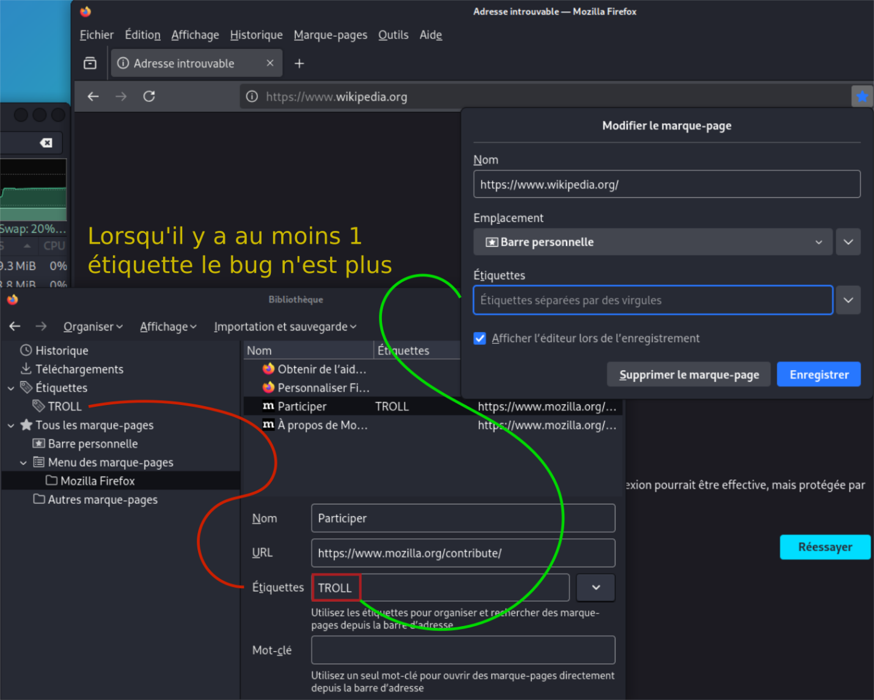Open Firefox View icon beside tabs
Viewport: 874px width, 700px height.
pos(90,64)
